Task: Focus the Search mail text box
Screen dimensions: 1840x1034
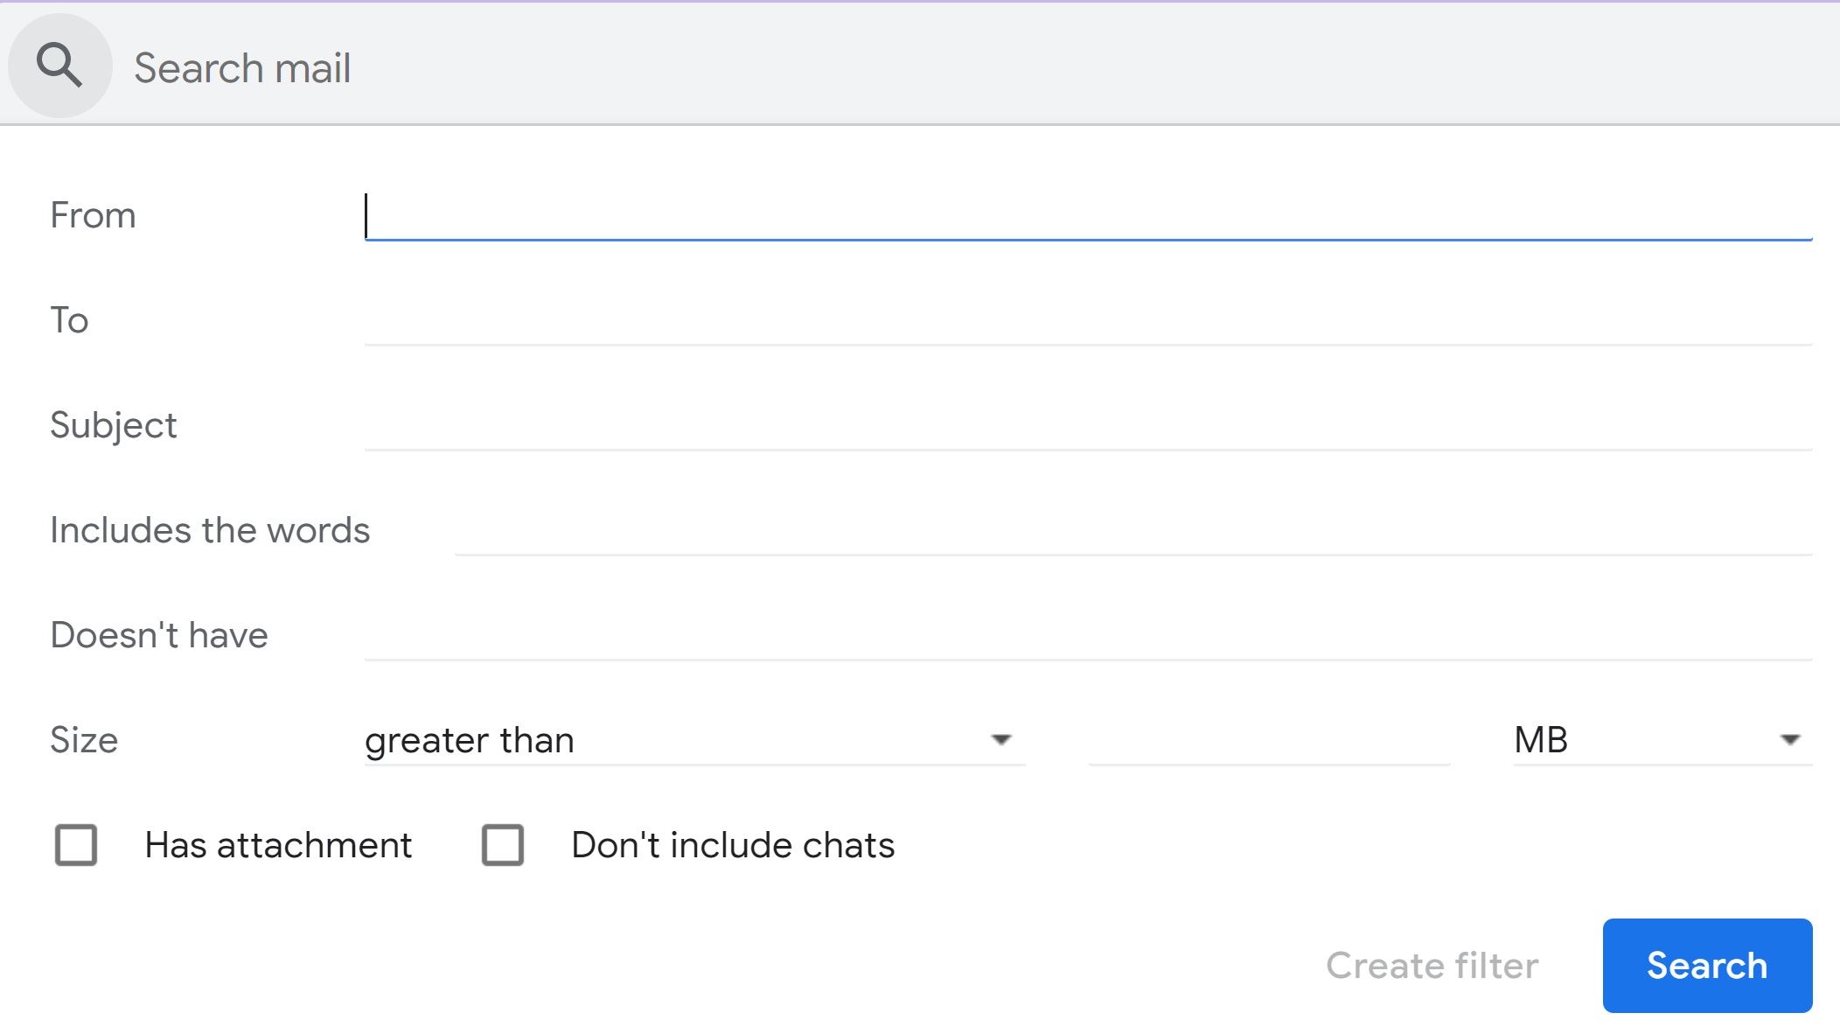Action: click(962, 68)
